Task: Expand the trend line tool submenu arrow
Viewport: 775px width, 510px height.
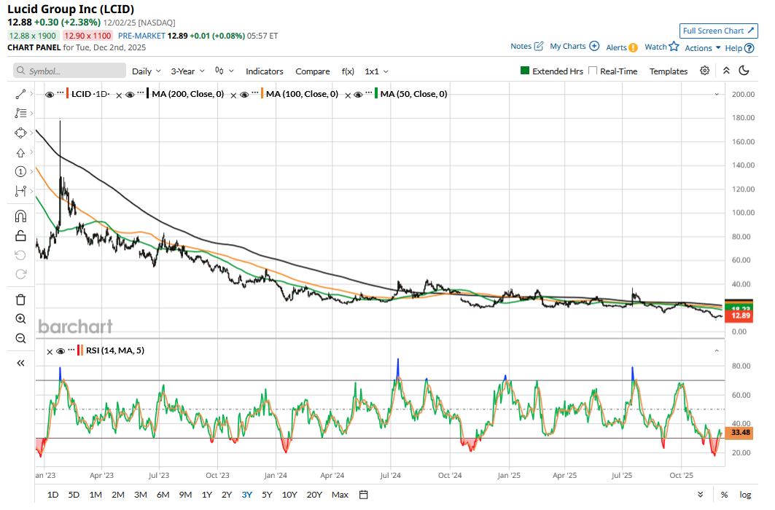Action: click(x=31, y=94)
